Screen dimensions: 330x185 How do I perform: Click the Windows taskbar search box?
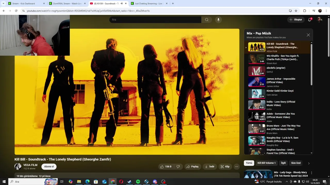[33, 182]
